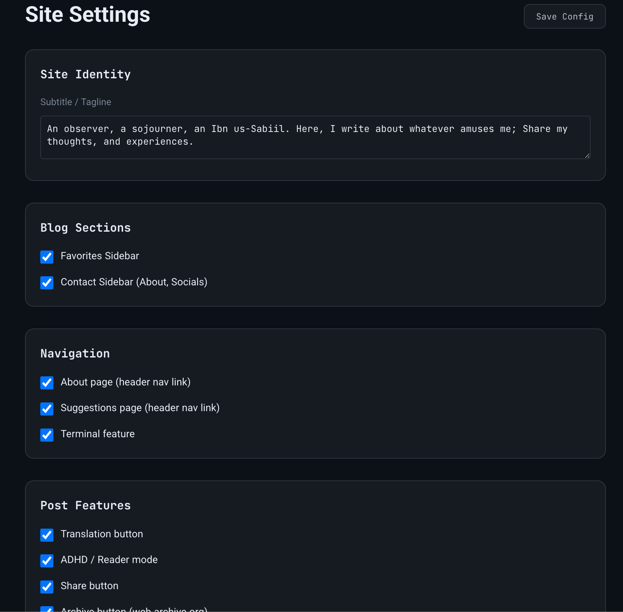Viewport: 623px width, 612px height.
Task: Uncheck the Translation button option
Action: click(47, 535)
